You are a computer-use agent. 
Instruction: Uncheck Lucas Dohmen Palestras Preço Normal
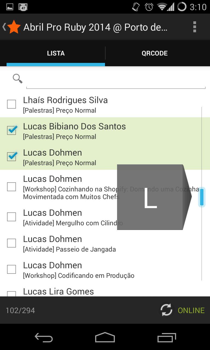(11, 157)
